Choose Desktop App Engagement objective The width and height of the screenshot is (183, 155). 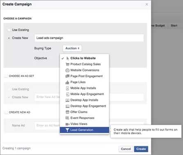(x=85, y=106)
